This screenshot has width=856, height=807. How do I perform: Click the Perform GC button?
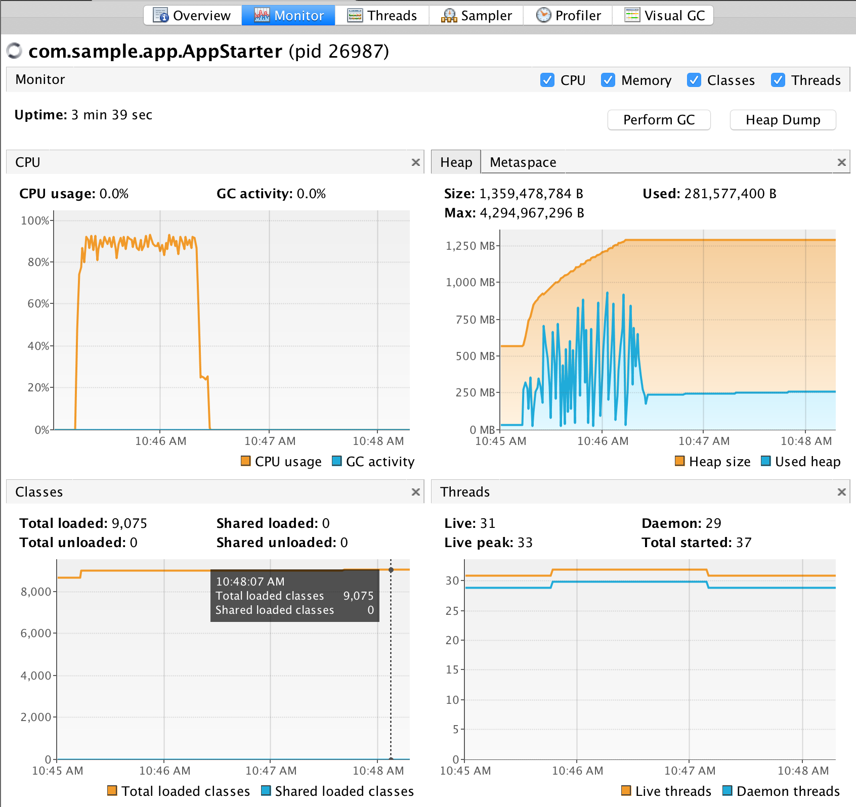coord(659,120)
